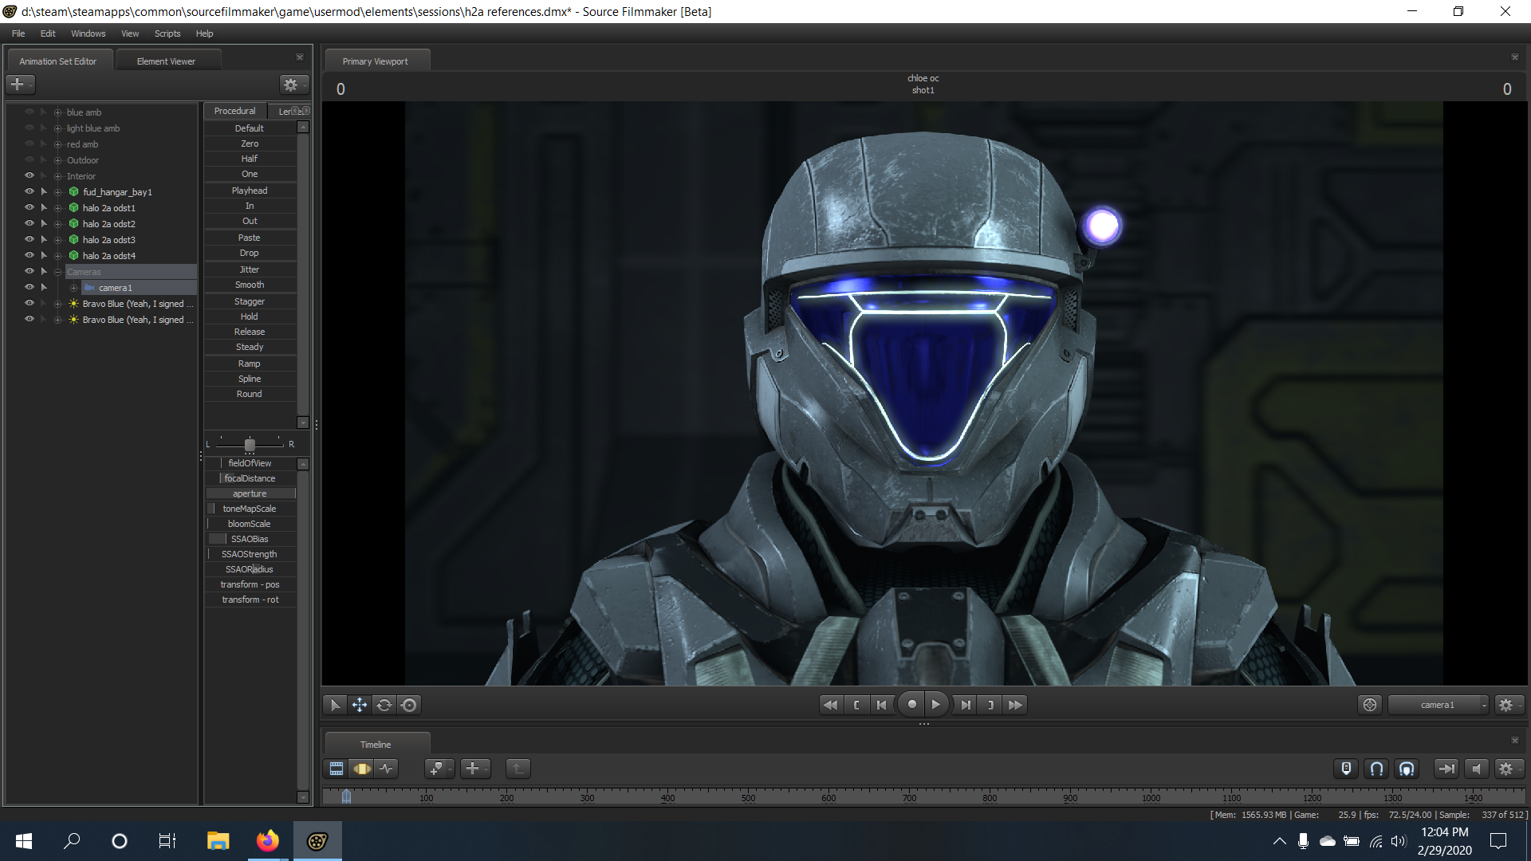Collapse the Cameras group node
The width and height of the screenshot is (1531, 861).
pos(57,272)
